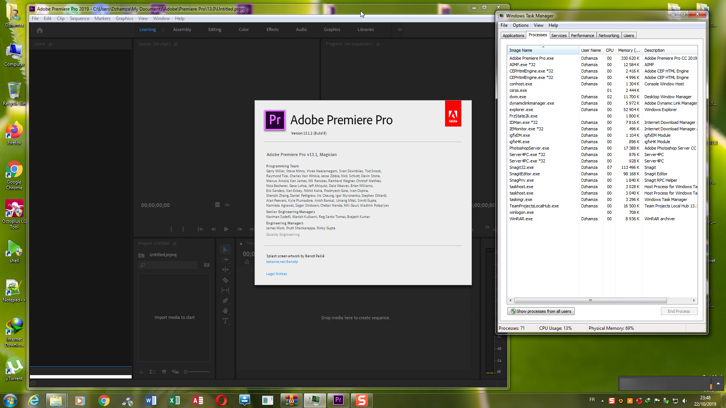Click the Pr logo in the About dialog
The image size is (726, 408).
pos(275,120)
